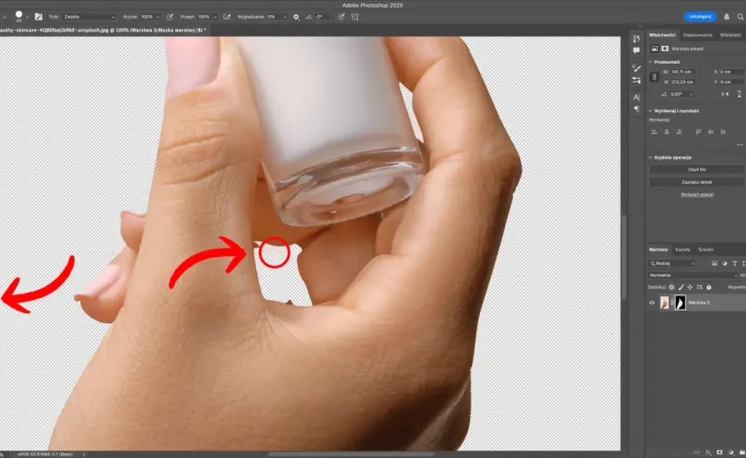Toggle the width-height link icon
746x458 pixels.
654,76
